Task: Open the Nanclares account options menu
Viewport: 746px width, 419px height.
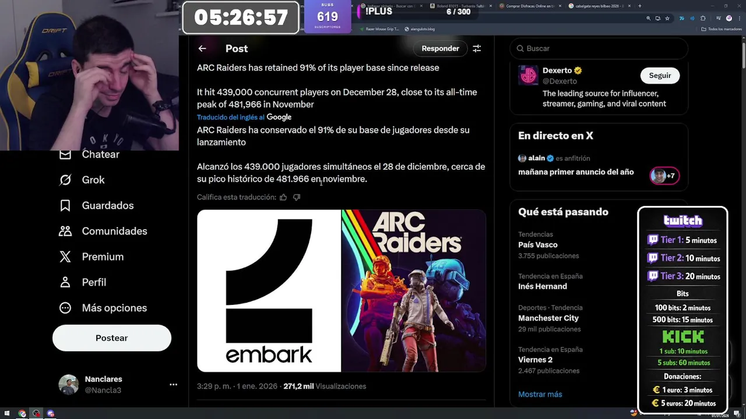Action: click(x=173, y=385)
